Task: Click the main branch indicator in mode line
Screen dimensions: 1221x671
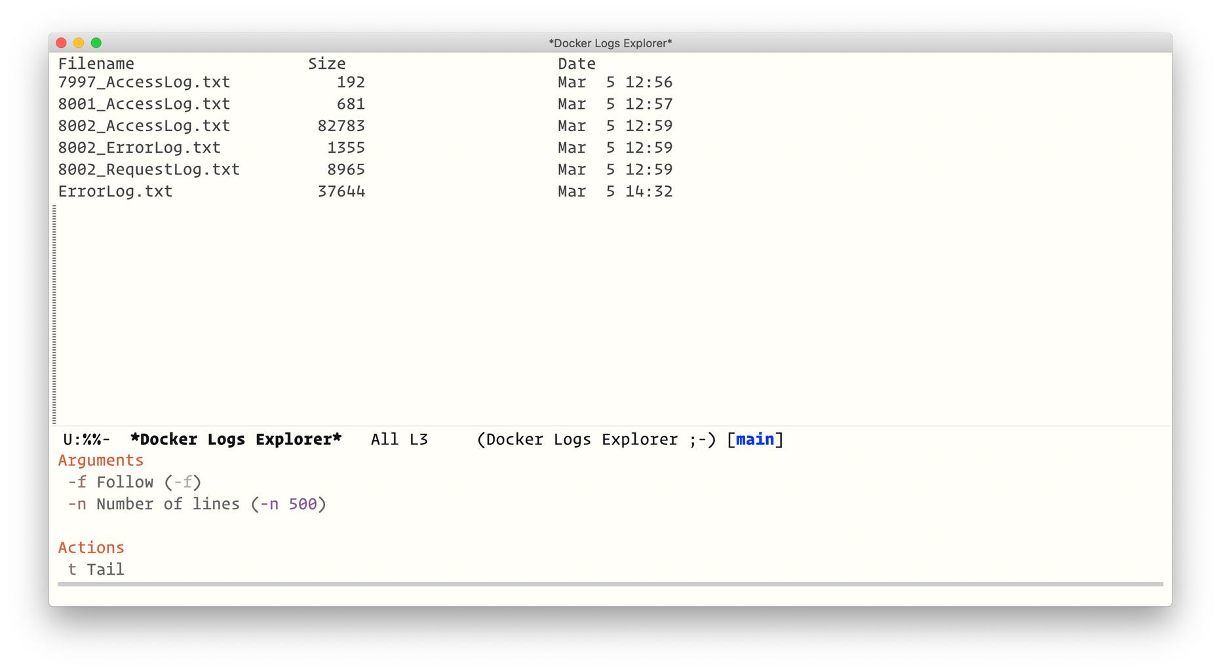Action: point(755,440)
